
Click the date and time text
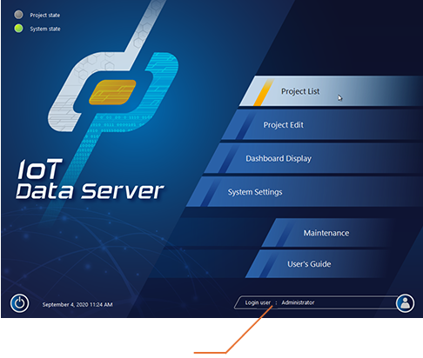pyautogui.click(x=77, y=304)
